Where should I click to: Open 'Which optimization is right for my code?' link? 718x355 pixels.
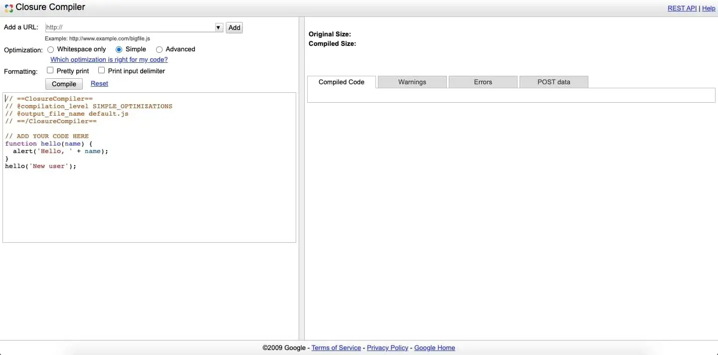[109, 60]
